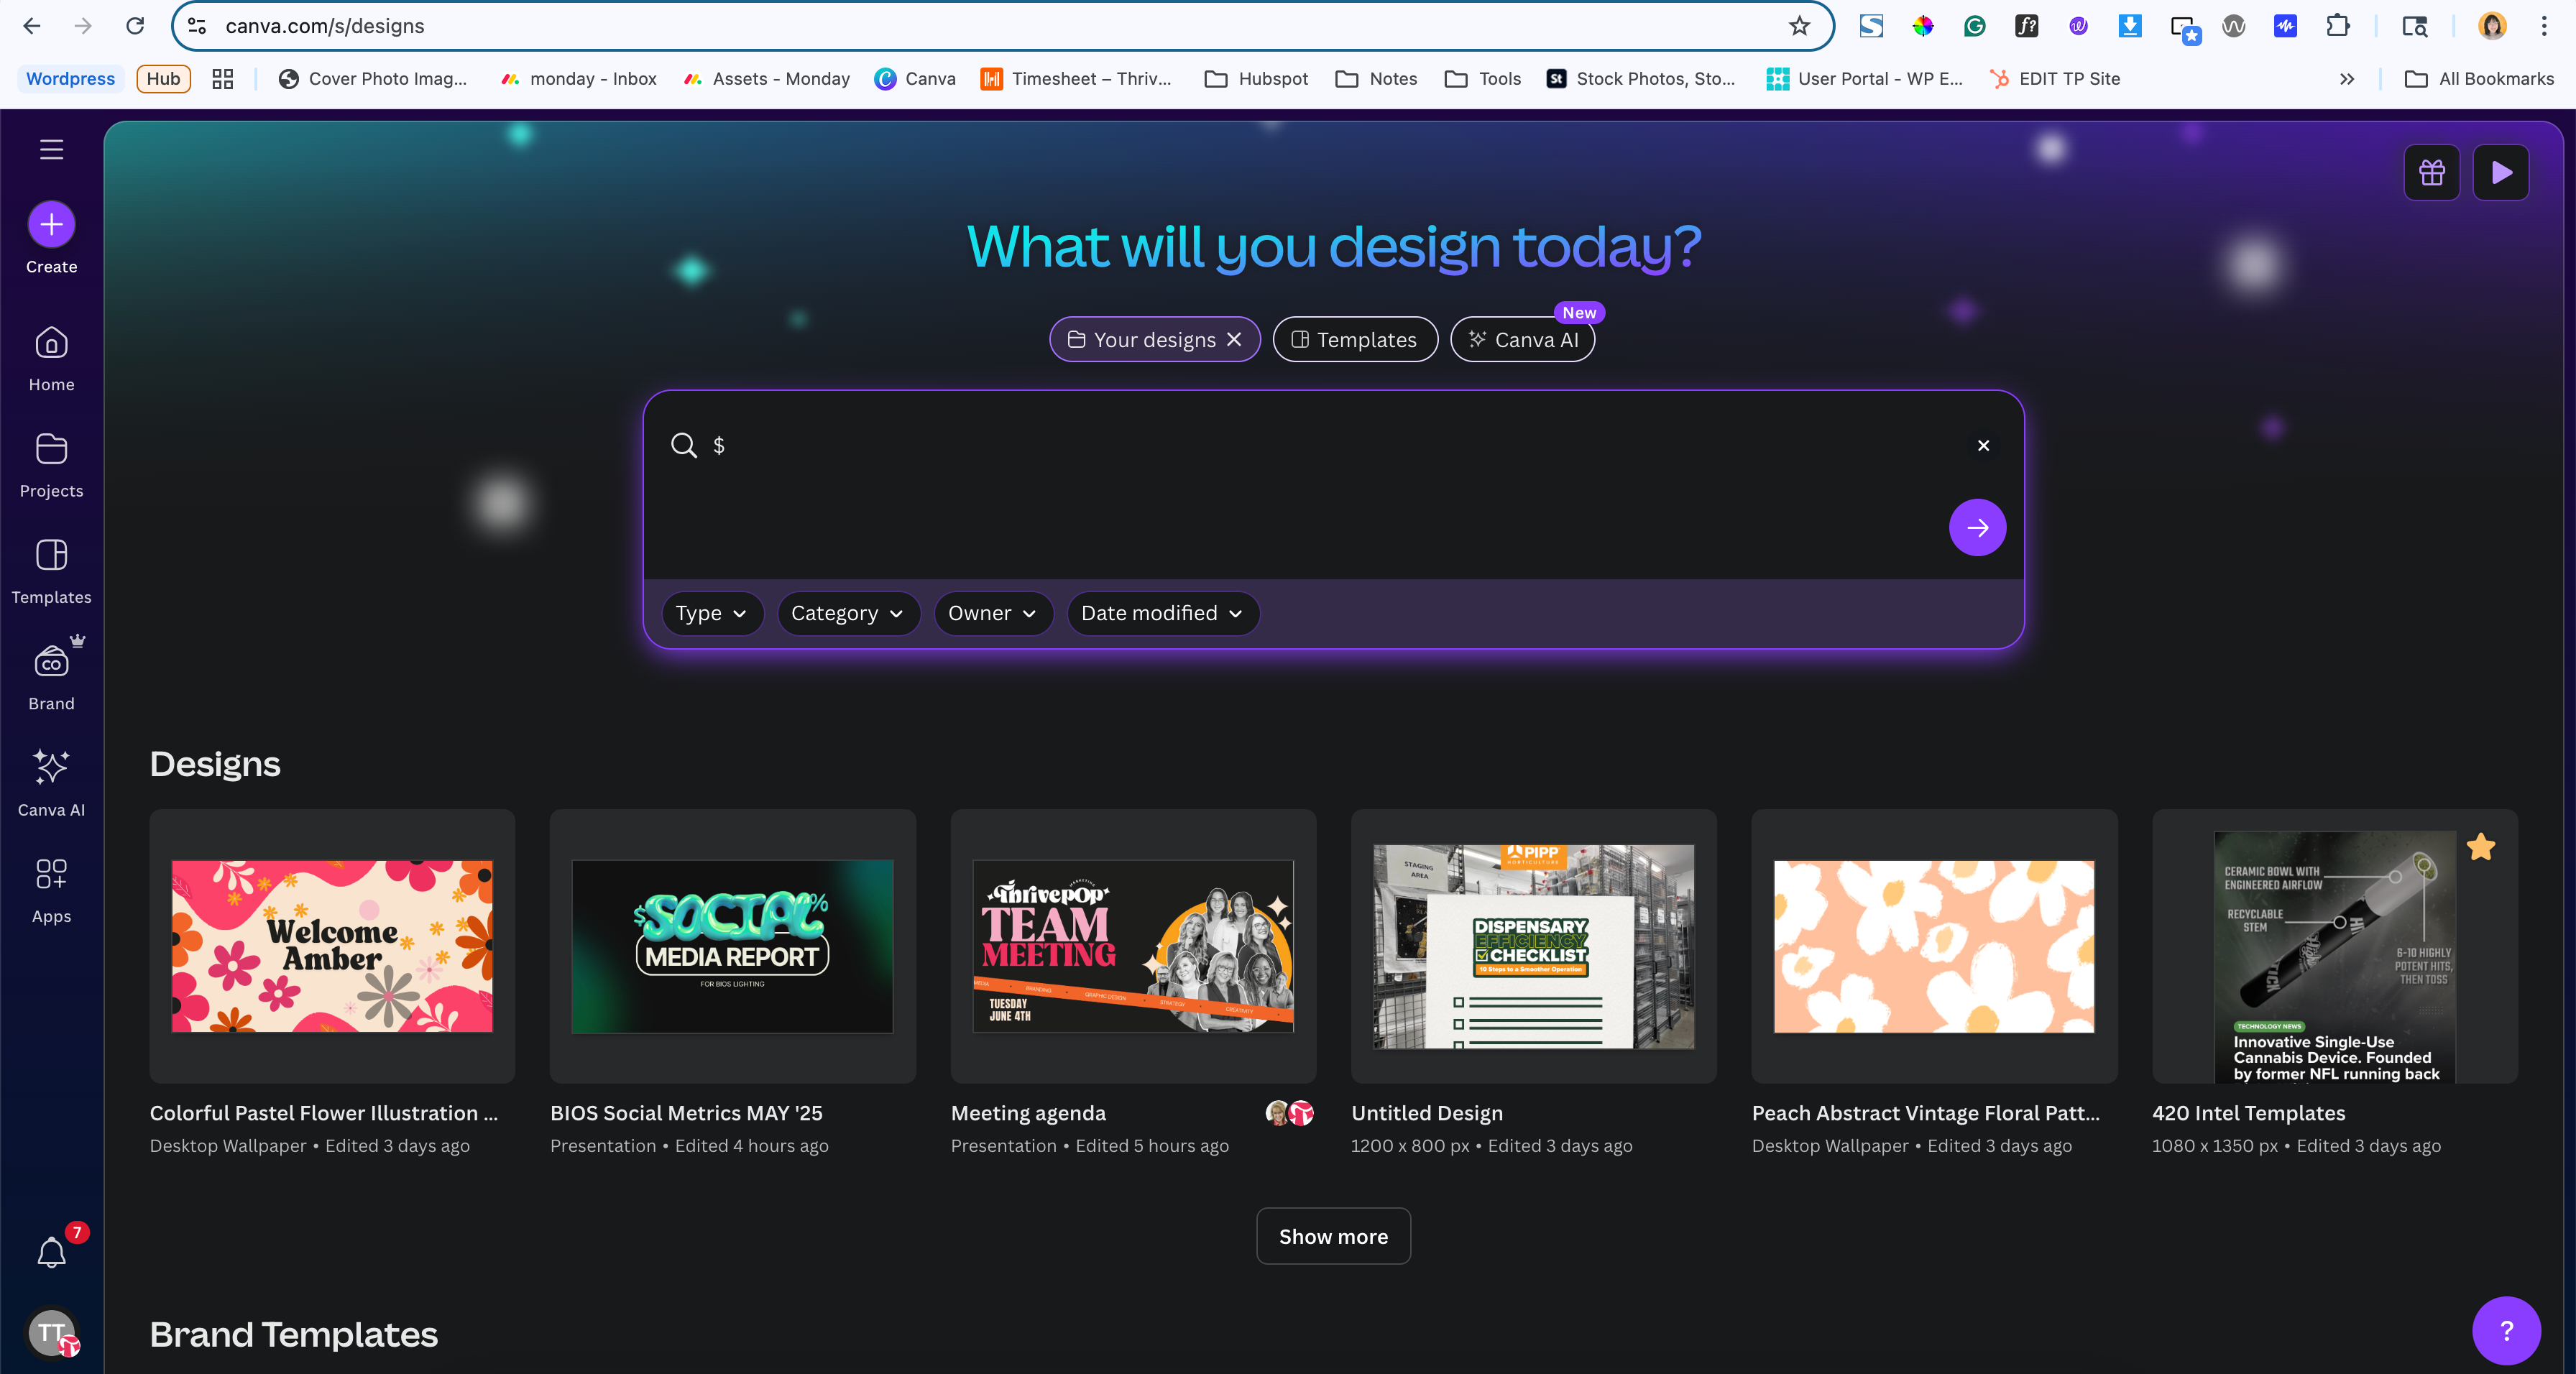
Task: Open the Hubspot bookmarks folder
Action: pos(1256,79)
